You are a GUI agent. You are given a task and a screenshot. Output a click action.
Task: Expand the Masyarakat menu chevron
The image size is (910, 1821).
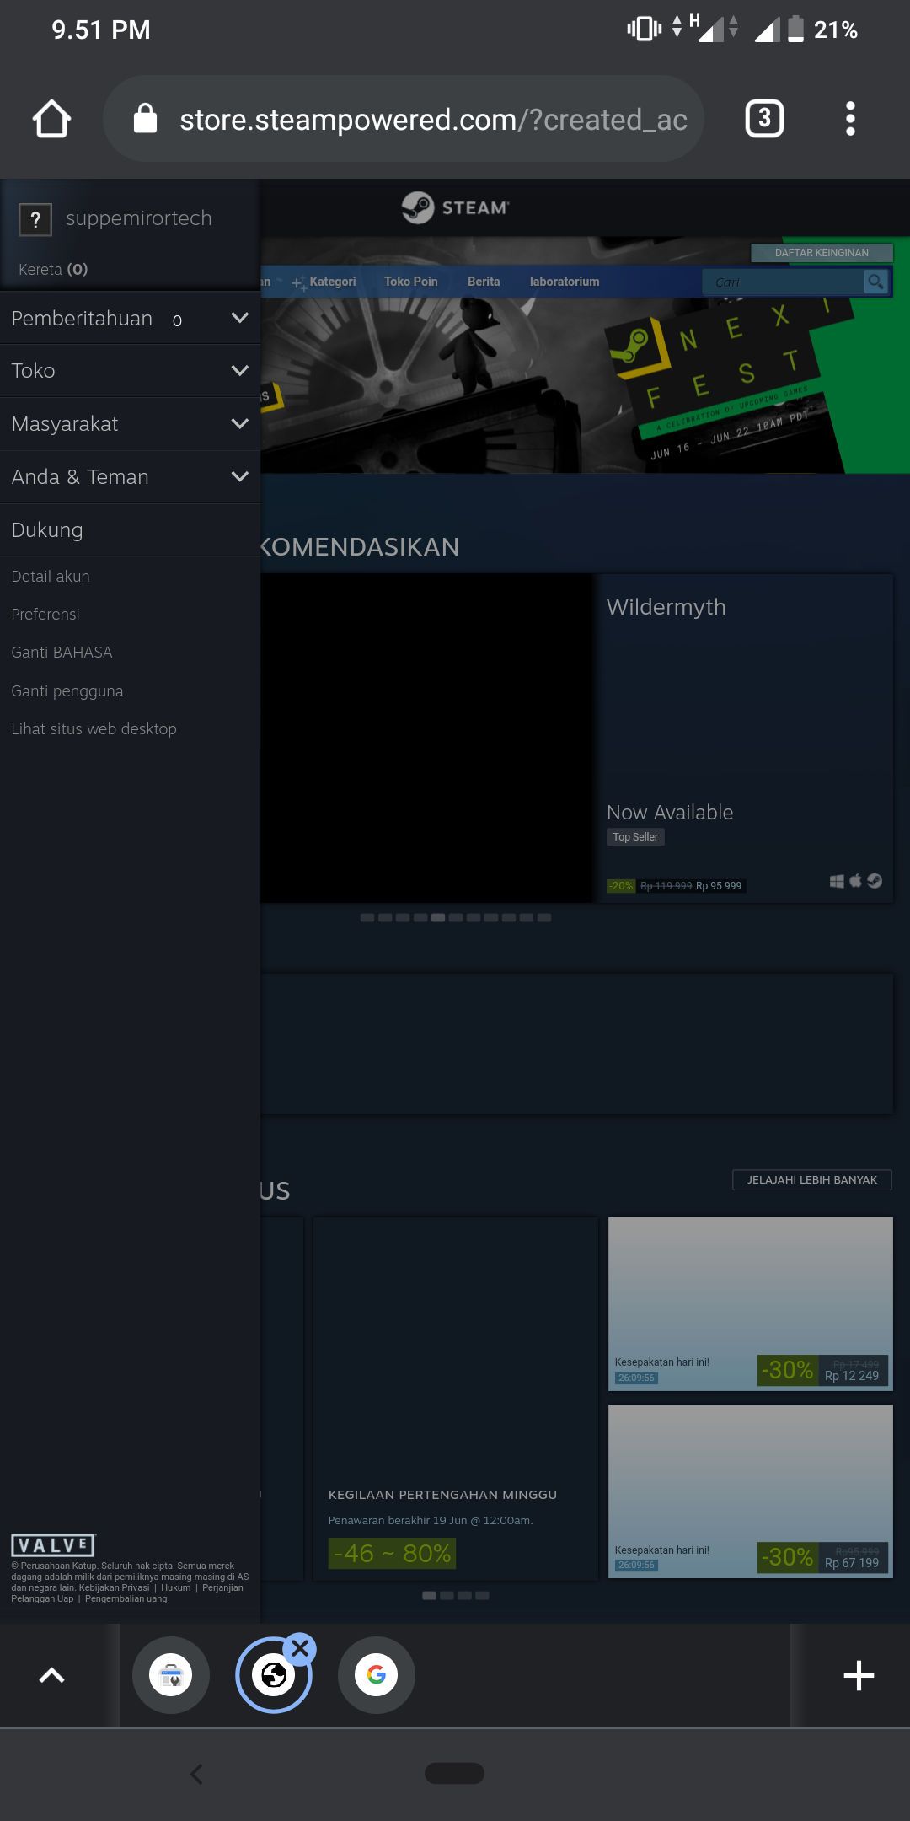239,424
